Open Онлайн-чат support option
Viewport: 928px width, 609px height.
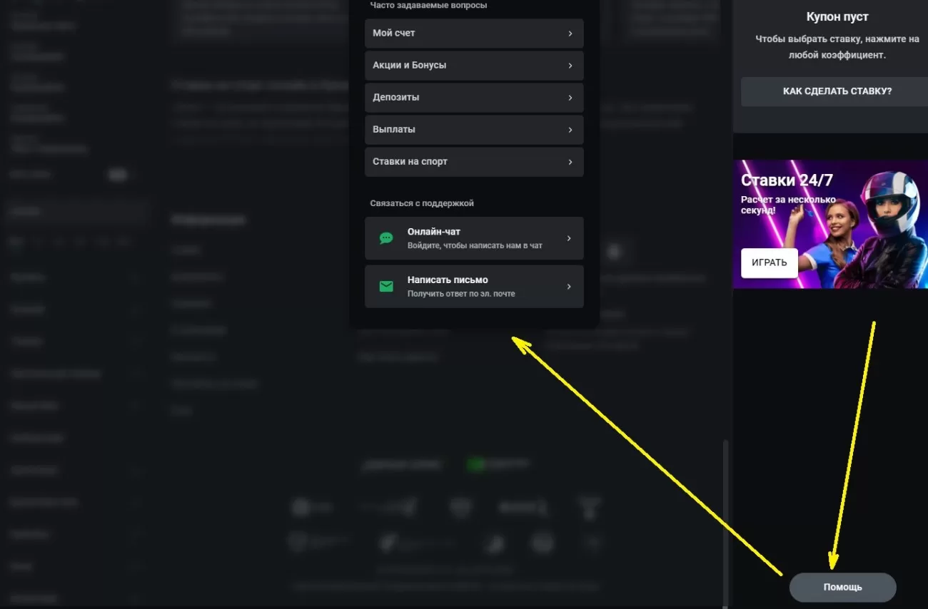pos(474,238)
